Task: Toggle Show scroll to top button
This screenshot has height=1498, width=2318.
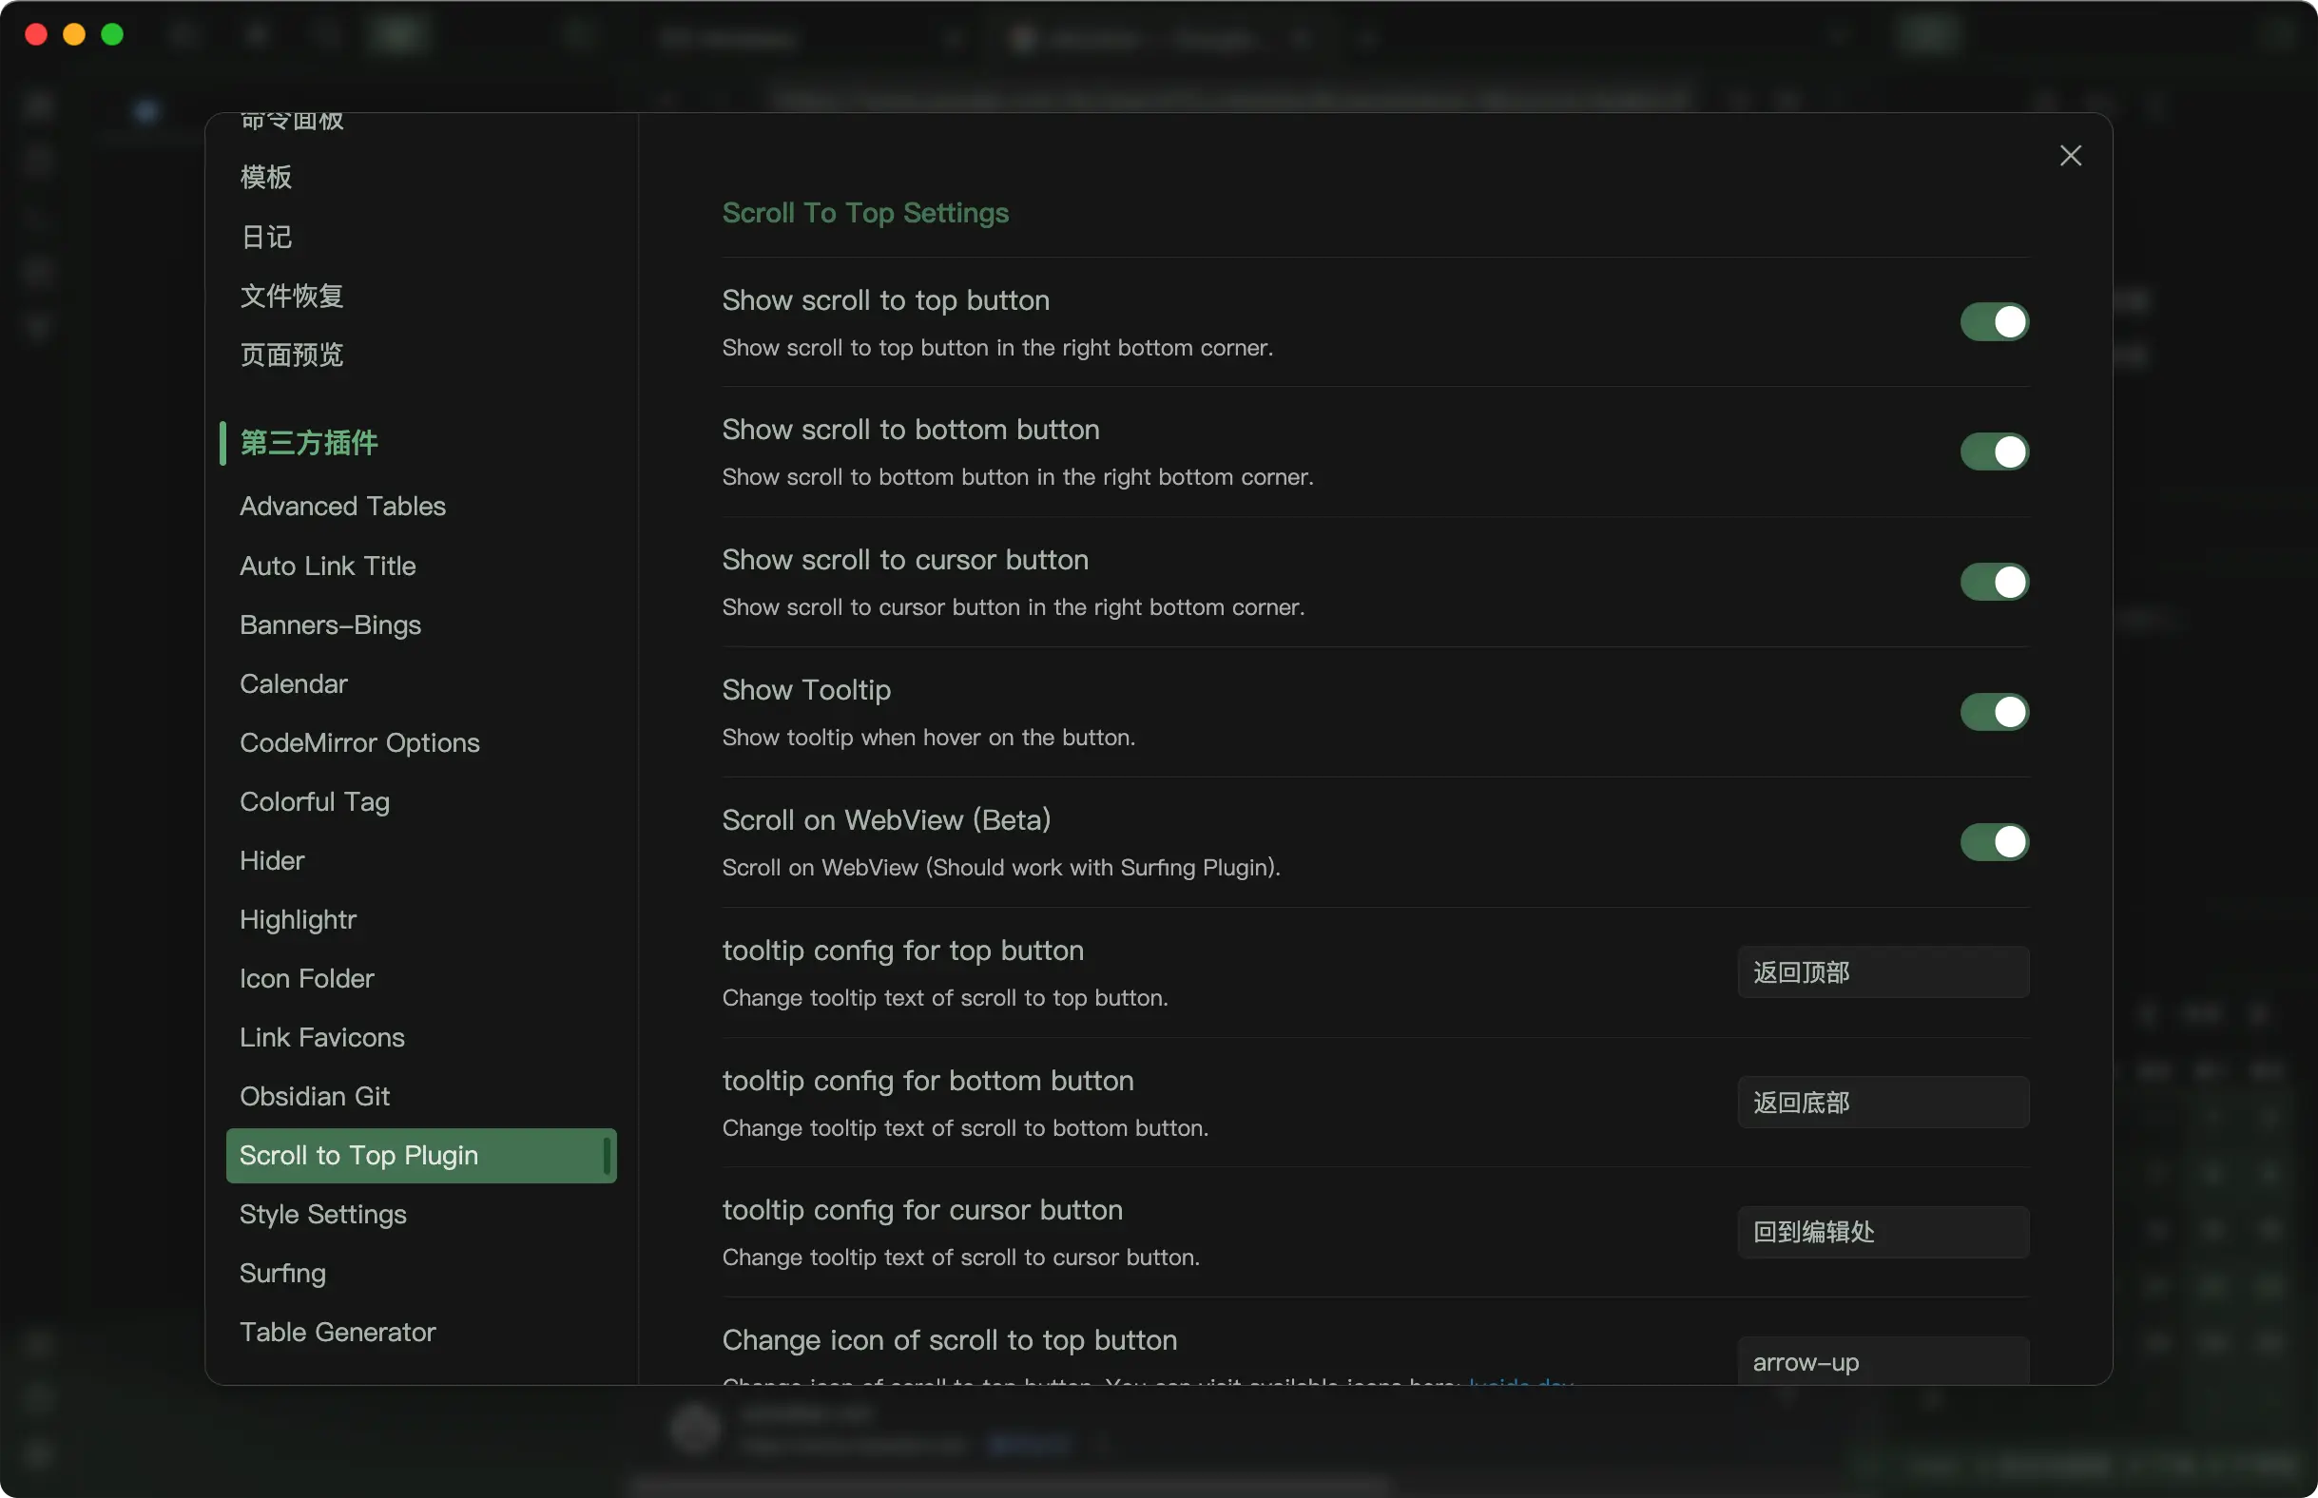Action: point(1993,322)
